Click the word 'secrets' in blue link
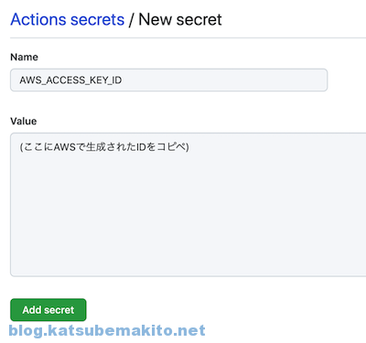This screenshot has width=366, height=343. 97,20
